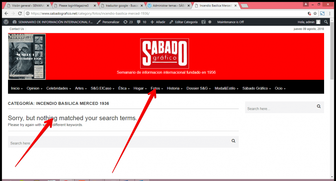
Task: Click the browser back arrow
Action: (x=6, y=13)
